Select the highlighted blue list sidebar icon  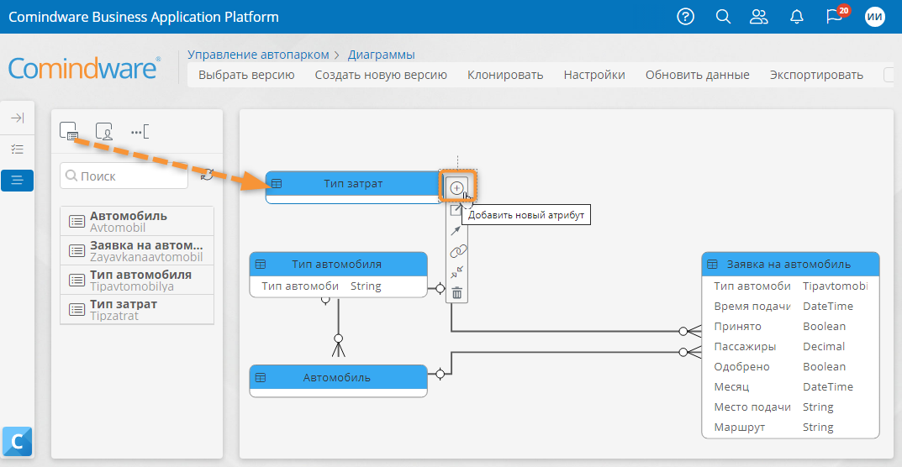pos(18,181)
